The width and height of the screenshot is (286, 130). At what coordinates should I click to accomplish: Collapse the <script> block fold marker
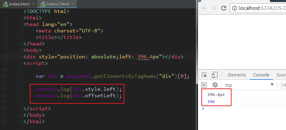click(x=21, y=63)
